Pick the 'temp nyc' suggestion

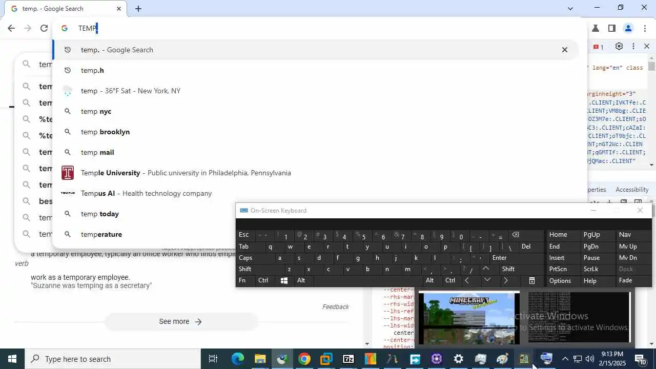coord(315,111)
